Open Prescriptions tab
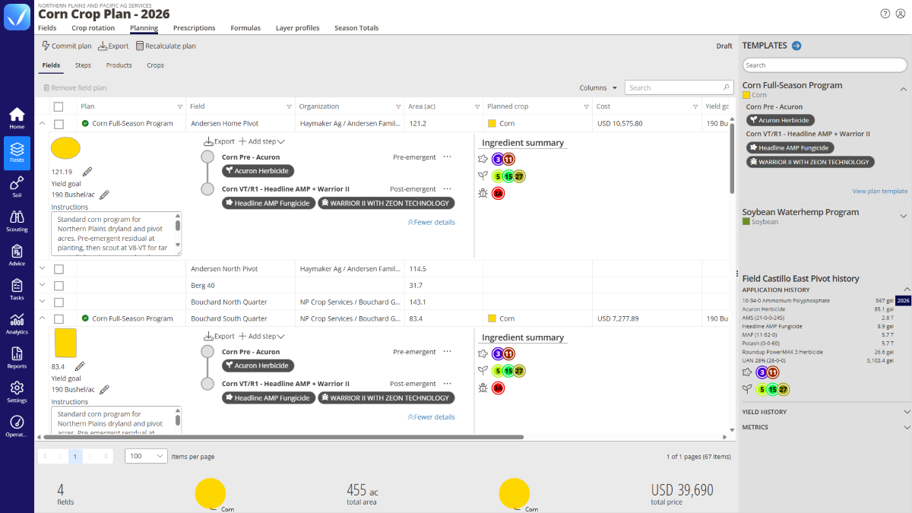This screenshot has height=513, width=912. [x=195, y=28]
